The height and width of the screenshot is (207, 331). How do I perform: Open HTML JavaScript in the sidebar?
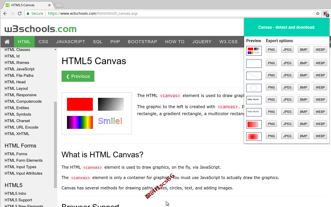point(19,69)
